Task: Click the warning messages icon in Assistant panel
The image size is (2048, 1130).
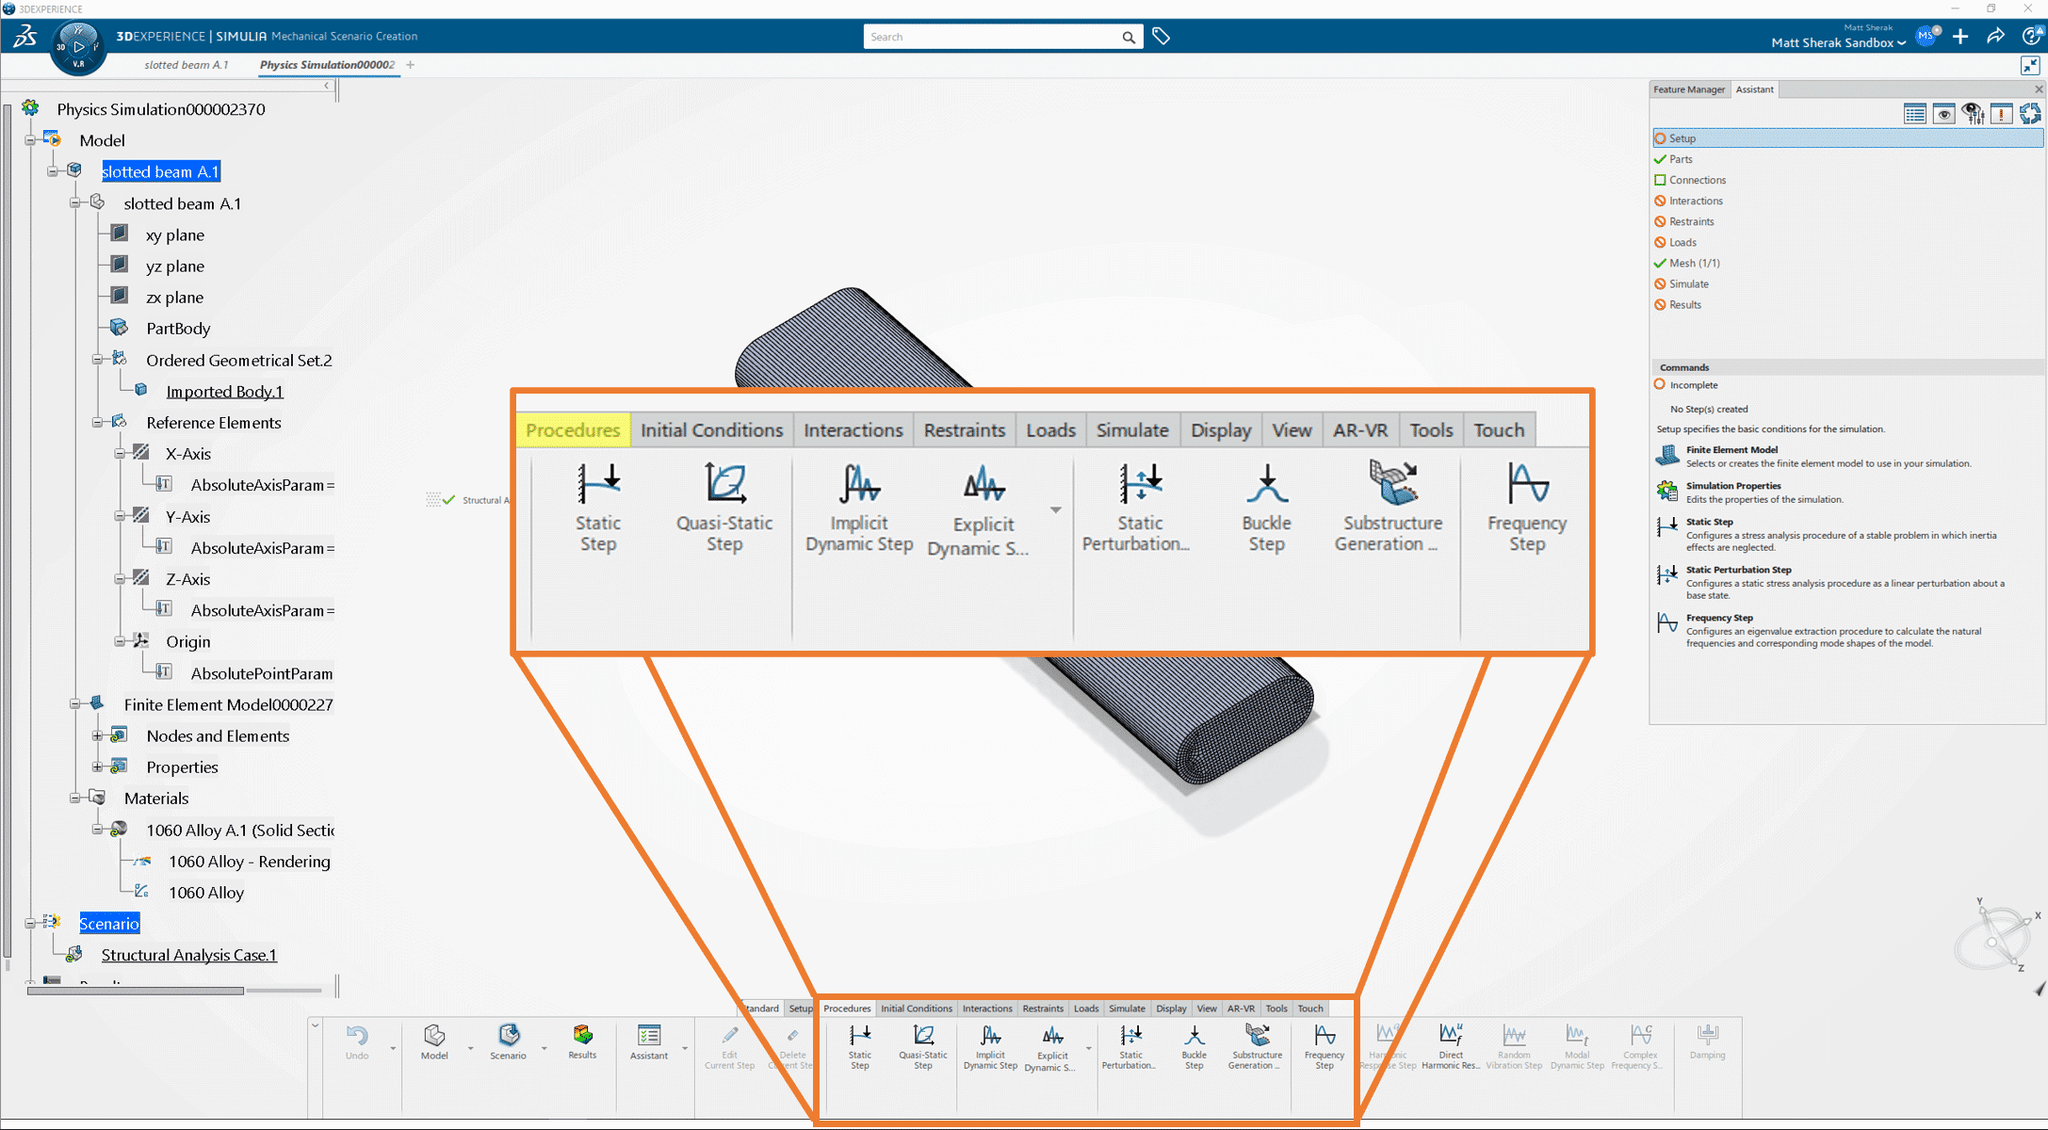Action: coord(2002,114)
